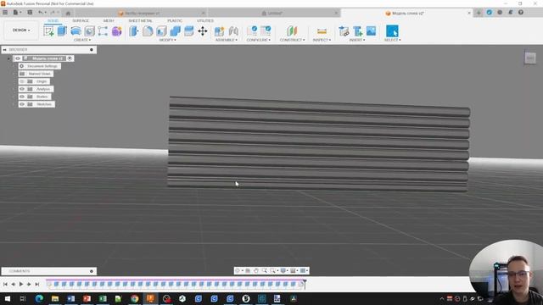The image size is (543, 305).
Task: Open the DESIGN workspace dropdown
Action: point(21,30)
